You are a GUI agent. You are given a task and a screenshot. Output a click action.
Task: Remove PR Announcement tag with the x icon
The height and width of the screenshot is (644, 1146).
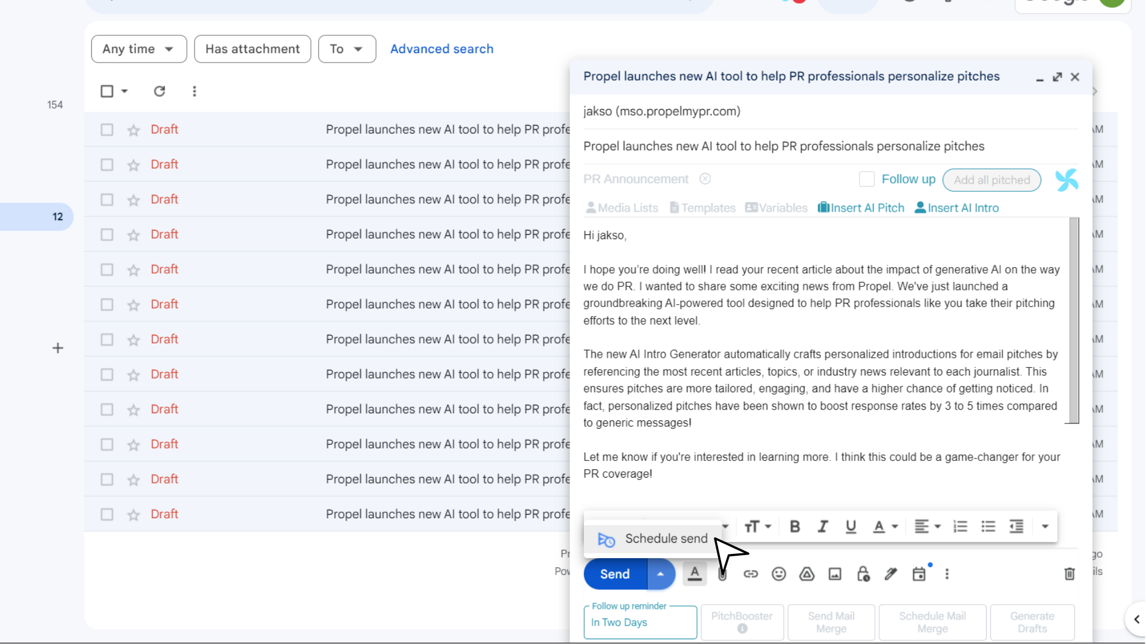pyautogui.click(x=705, y=179)
